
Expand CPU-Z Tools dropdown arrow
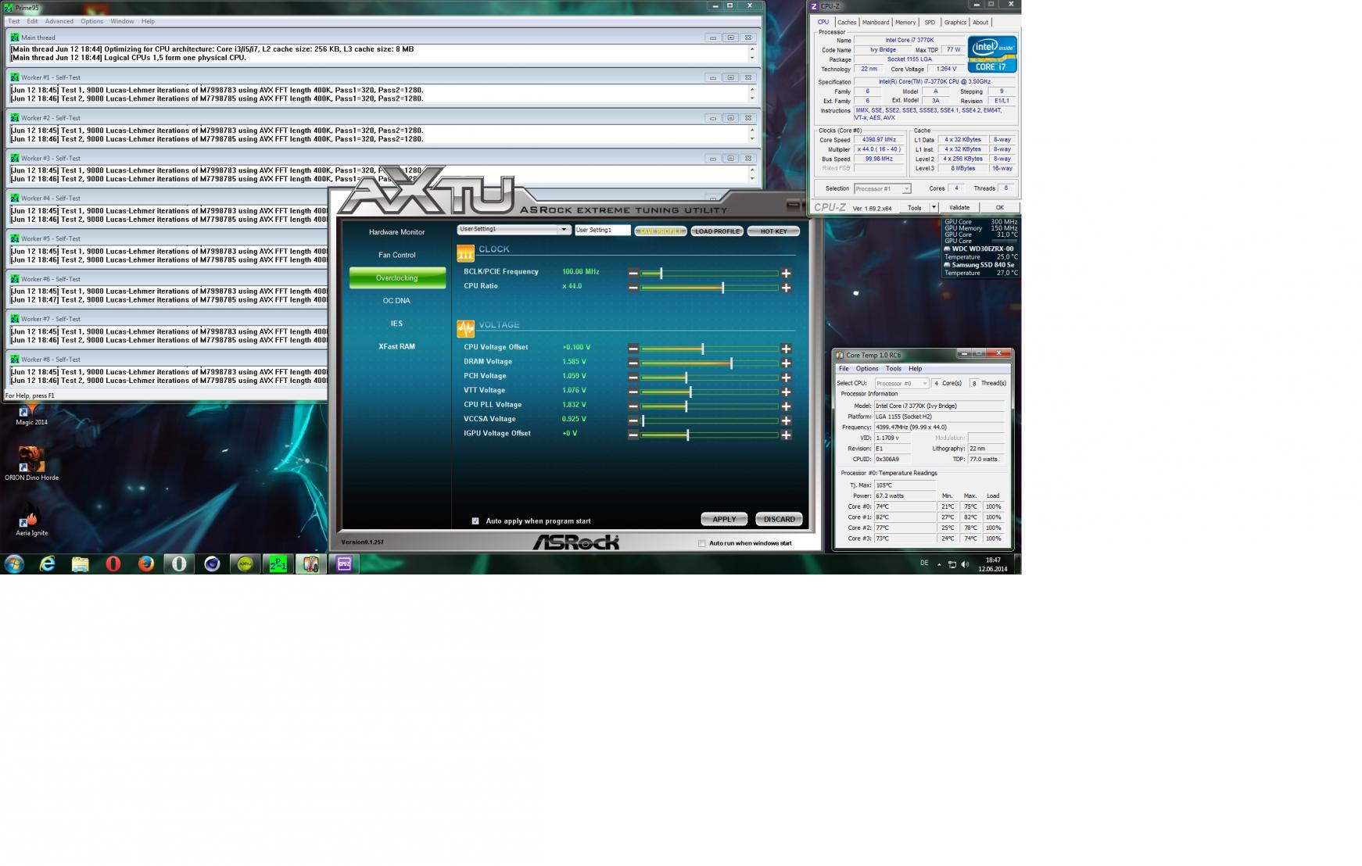pyautogui.click(x=934, y=208)
